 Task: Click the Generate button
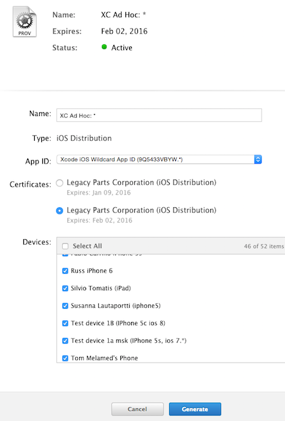[195, 409]
